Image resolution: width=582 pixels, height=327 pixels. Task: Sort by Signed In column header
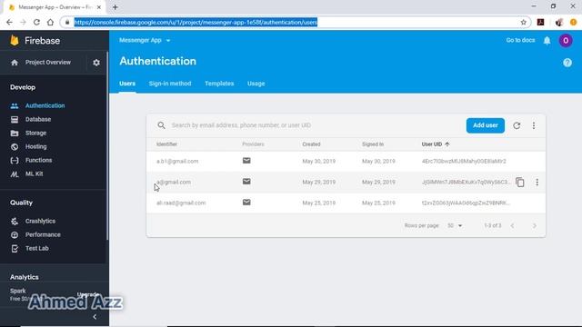click(x=373, y=144)
